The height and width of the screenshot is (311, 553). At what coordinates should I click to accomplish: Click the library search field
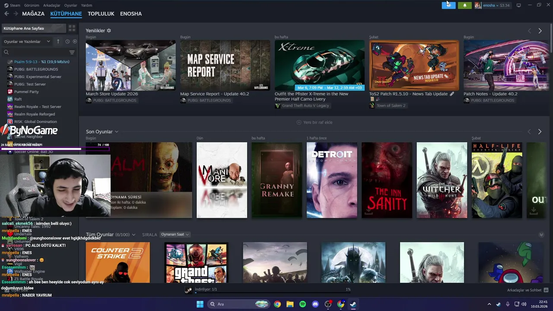[x=35, y=52]
